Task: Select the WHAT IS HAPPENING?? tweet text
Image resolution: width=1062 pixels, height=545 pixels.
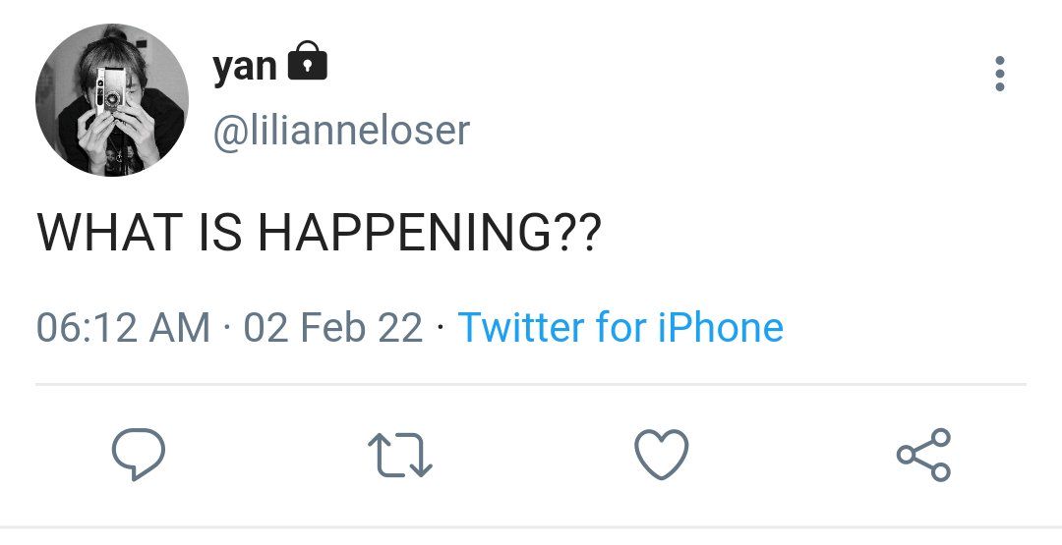Action: point(319,232)
